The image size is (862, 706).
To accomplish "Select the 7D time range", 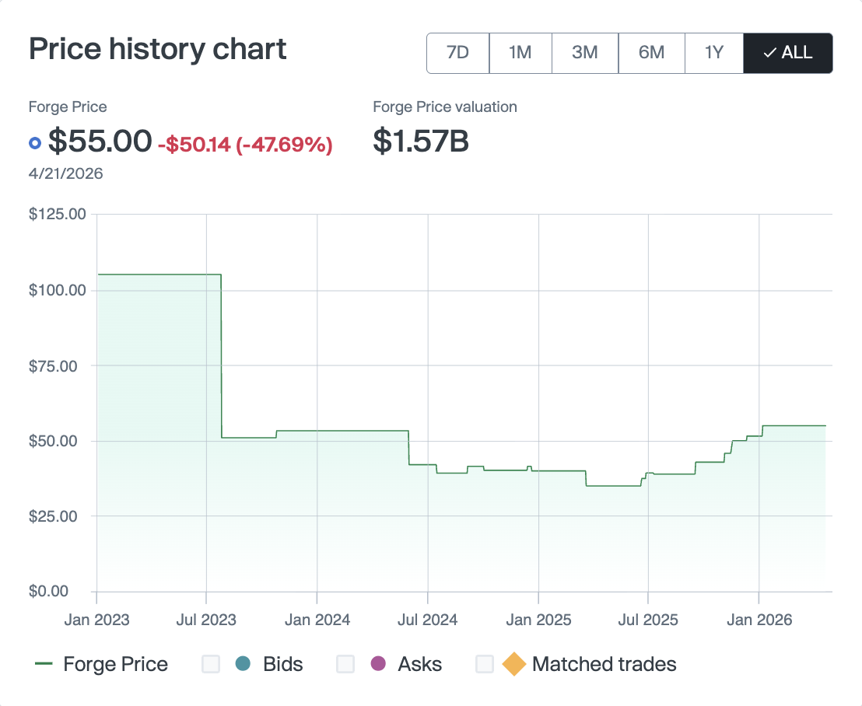I will (457, 53).
